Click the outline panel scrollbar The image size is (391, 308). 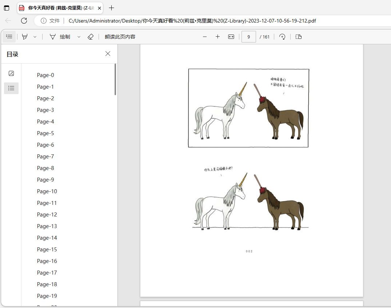tap(115, 79)
